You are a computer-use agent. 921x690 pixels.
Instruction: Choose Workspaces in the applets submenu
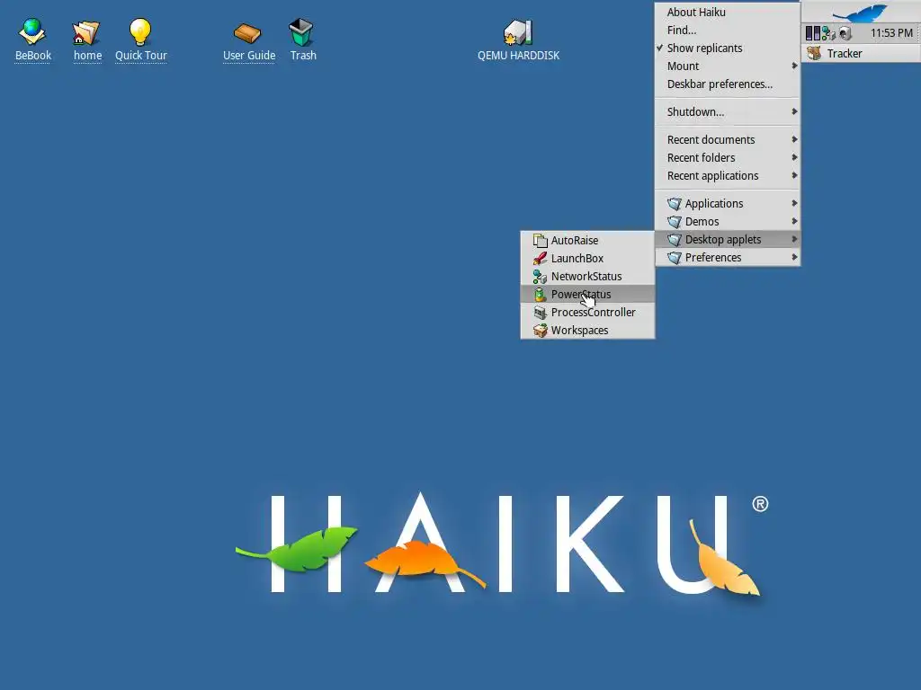[587, 331]
